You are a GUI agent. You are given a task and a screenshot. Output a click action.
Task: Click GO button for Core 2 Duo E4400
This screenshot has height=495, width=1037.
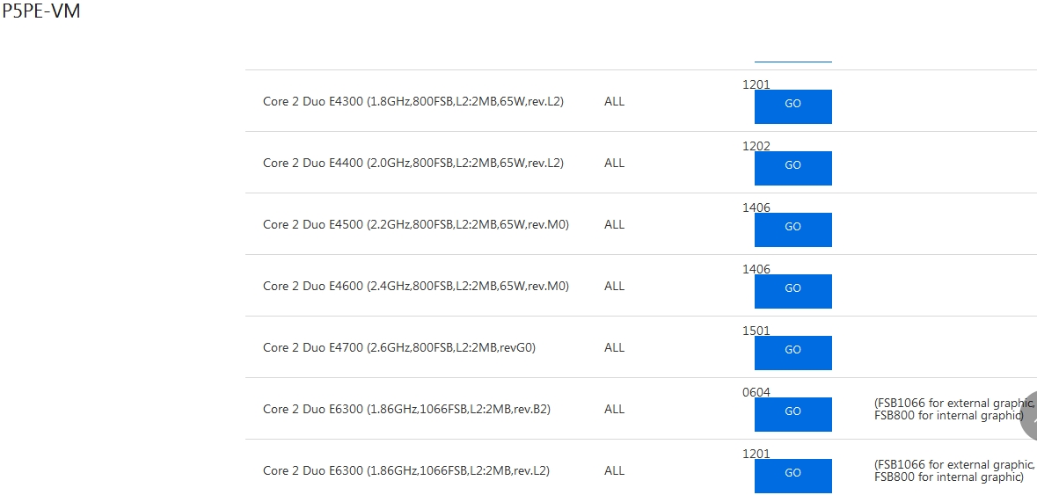click(793, 169)
